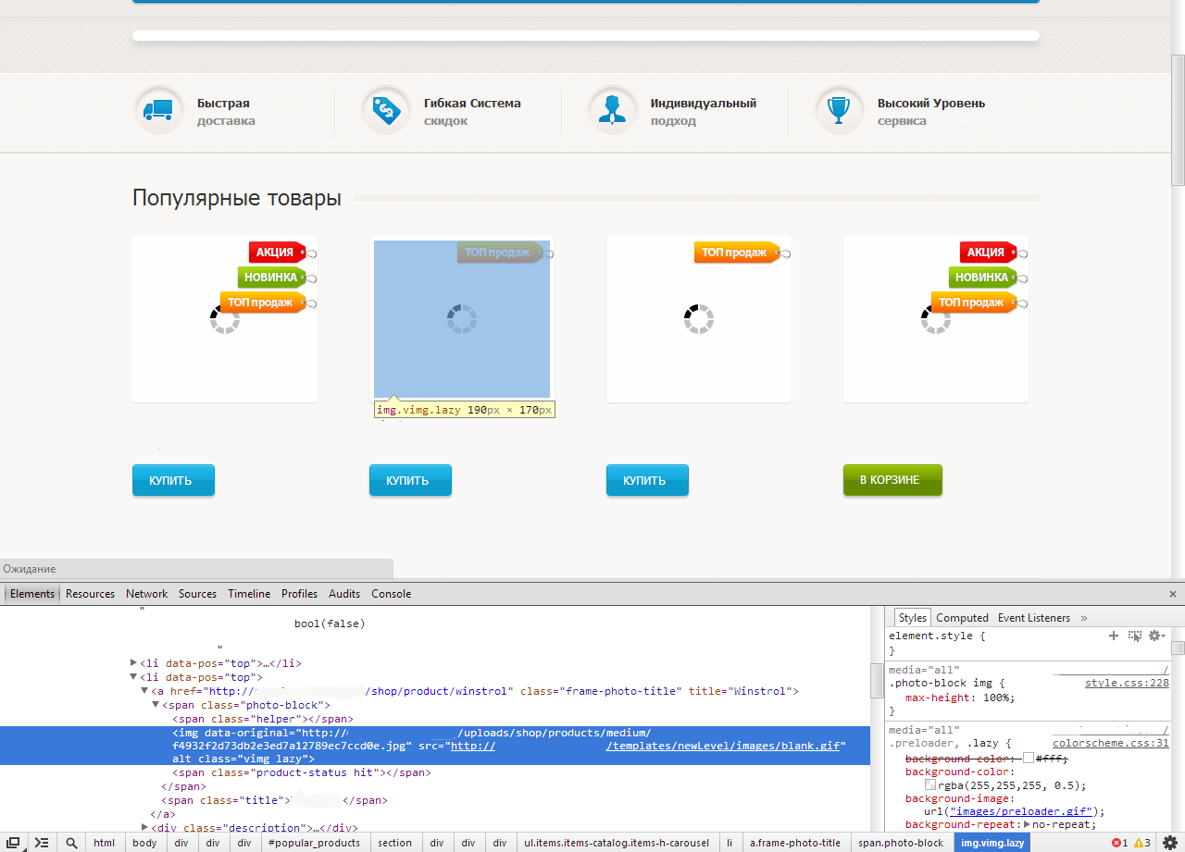
Task: Click third product's КУПИТЬ button
Action: pos(647,480)
